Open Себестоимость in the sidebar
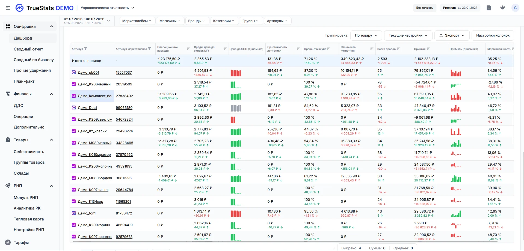 29,152
